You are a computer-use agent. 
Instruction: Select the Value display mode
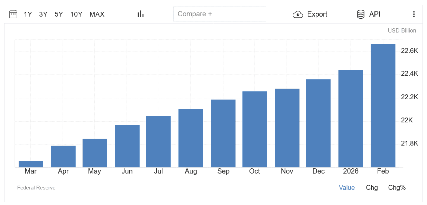click(346, 187)
